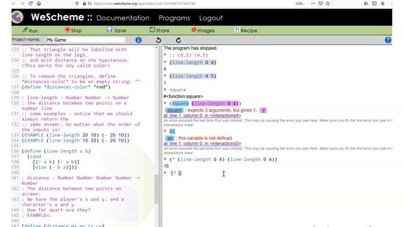Bookmark the page with the star icon

(328, 4)
